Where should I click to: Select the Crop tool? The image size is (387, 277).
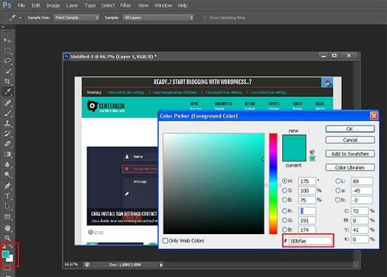tap(8, 81)
